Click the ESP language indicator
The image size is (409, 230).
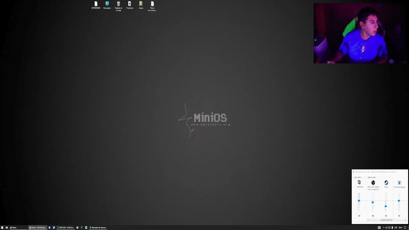tap(396, 227)
